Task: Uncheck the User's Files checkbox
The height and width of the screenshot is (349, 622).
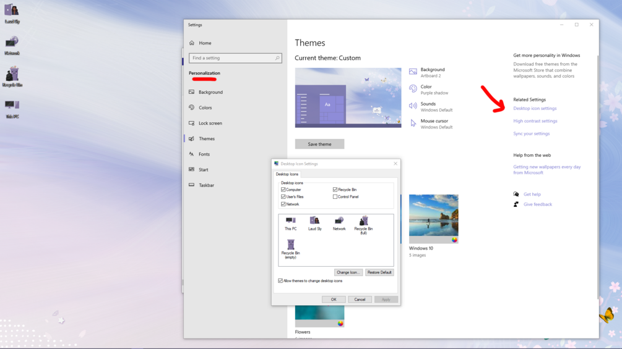Action: 283,196
